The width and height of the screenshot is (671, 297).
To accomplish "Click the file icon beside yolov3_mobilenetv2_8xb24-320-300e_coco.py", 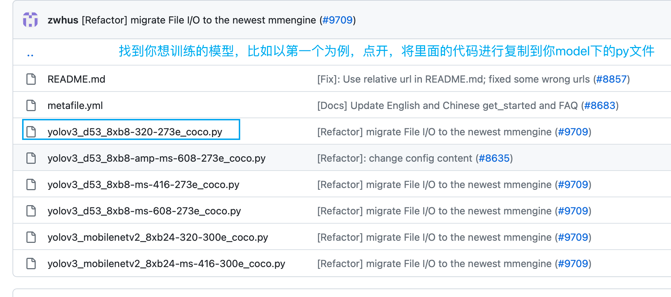I will pos(31,237).
